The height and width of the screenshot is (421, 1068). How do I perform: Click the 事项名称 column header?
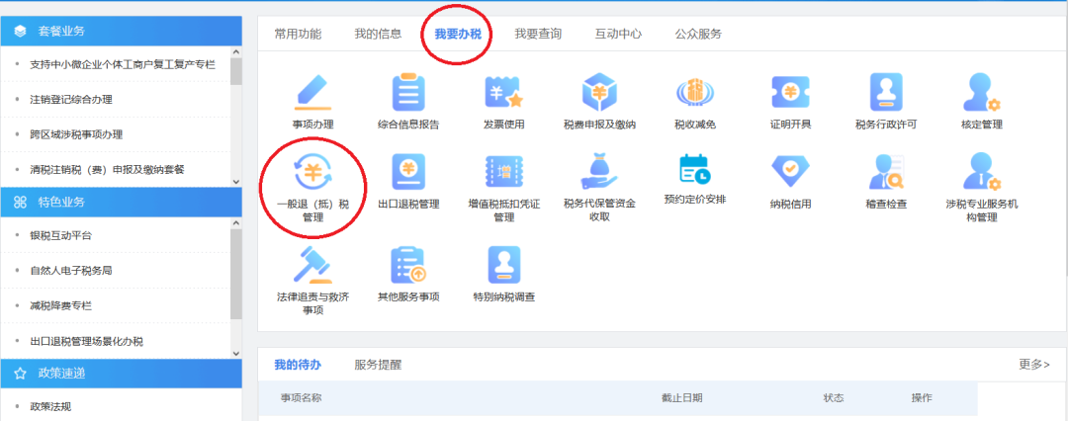click(301, 398)
